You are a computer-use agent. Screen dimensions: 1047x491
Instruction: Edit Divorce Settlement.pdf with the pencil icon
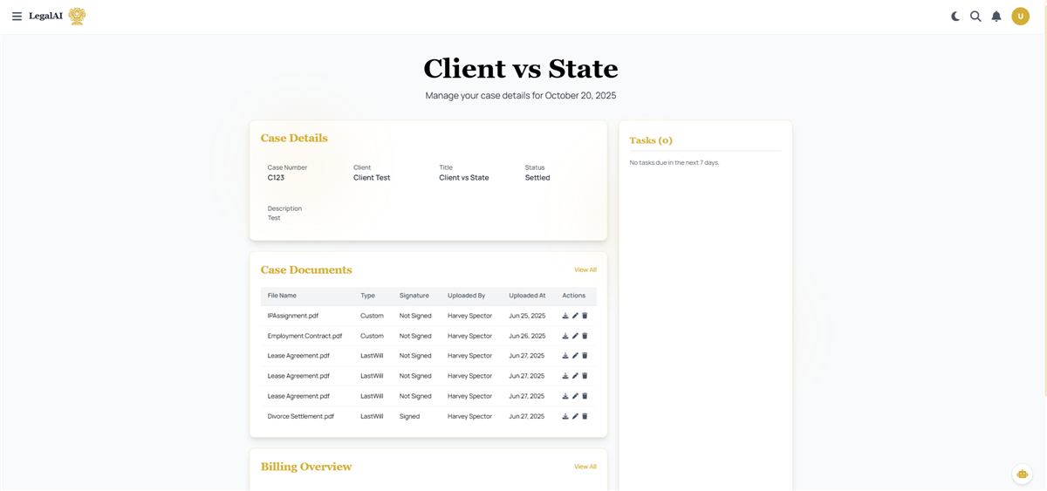[x=575, y=416]
